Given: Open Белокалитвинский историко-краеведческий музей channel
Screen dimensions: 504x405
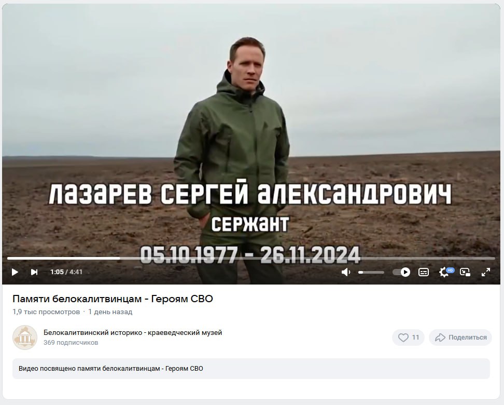Looking at the screenshot, I should 133,332.
